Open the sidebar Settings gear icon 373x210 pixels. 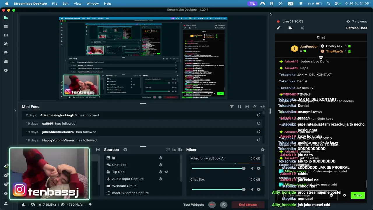[6, 193]
